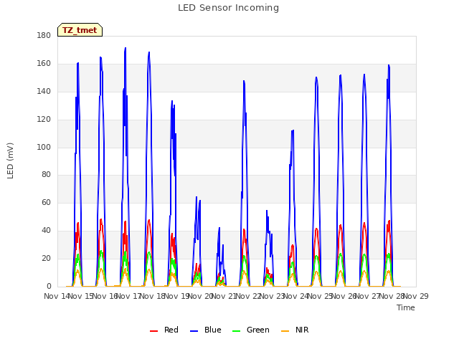Click the x-axis label Time
This screenshot has height=344, width=459.
[406, 307]
